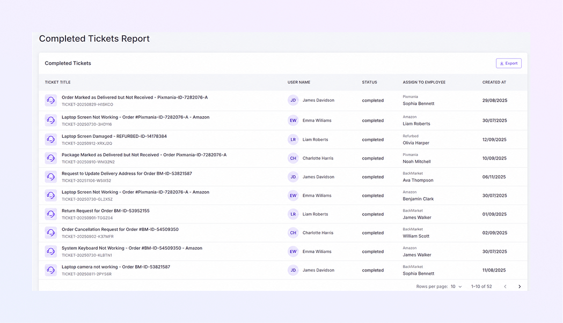Open ticket 'Order Marked as Delivered but Not Received'
The width and height of the screenshot is (563, 323).
[135, 97]
